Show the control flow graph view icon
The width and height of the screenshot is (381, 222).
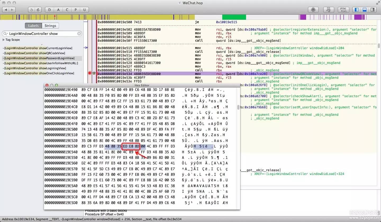click(x=329, y=10)
